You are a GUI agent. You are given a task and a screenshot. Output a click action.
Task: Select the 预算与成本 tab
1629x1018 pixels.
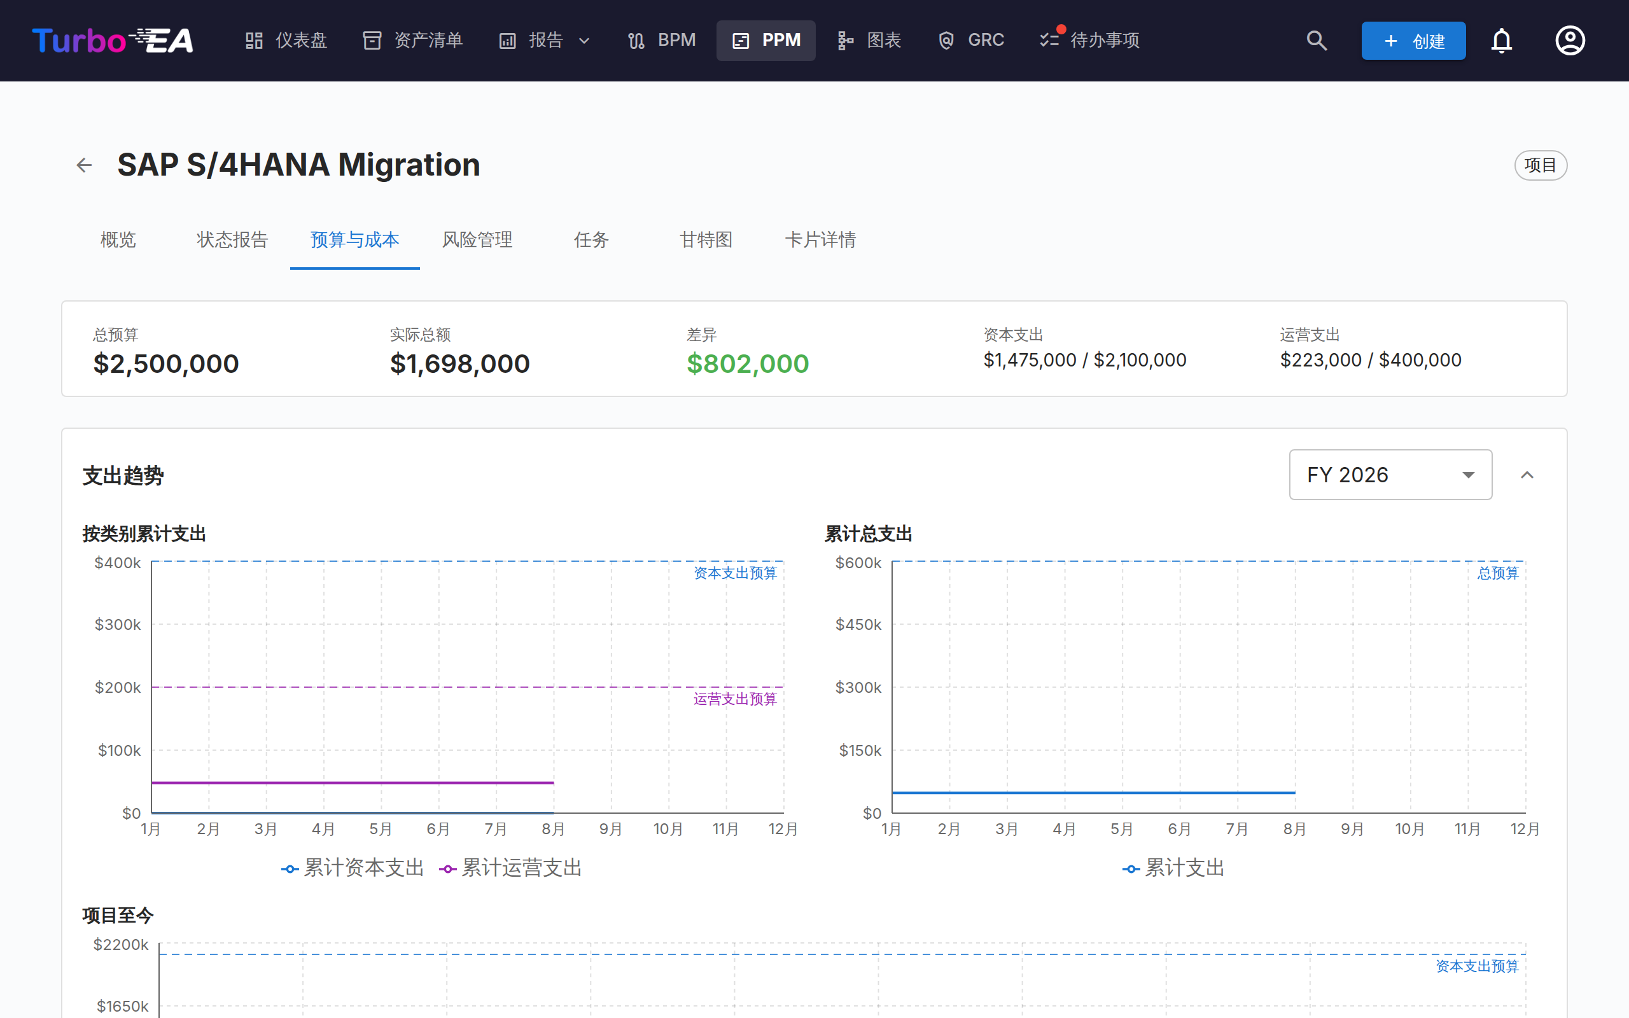click(x=354, y=240)
